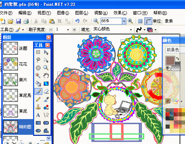
Task: Click the Cut scissors icon
Action: tap(36, 21)
